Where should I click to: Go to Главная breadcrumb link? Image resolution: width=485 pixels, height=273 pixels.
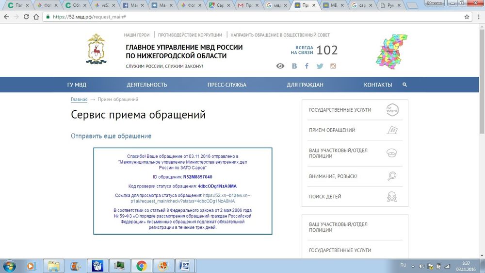pyautogui.click(x=79, y=100)
